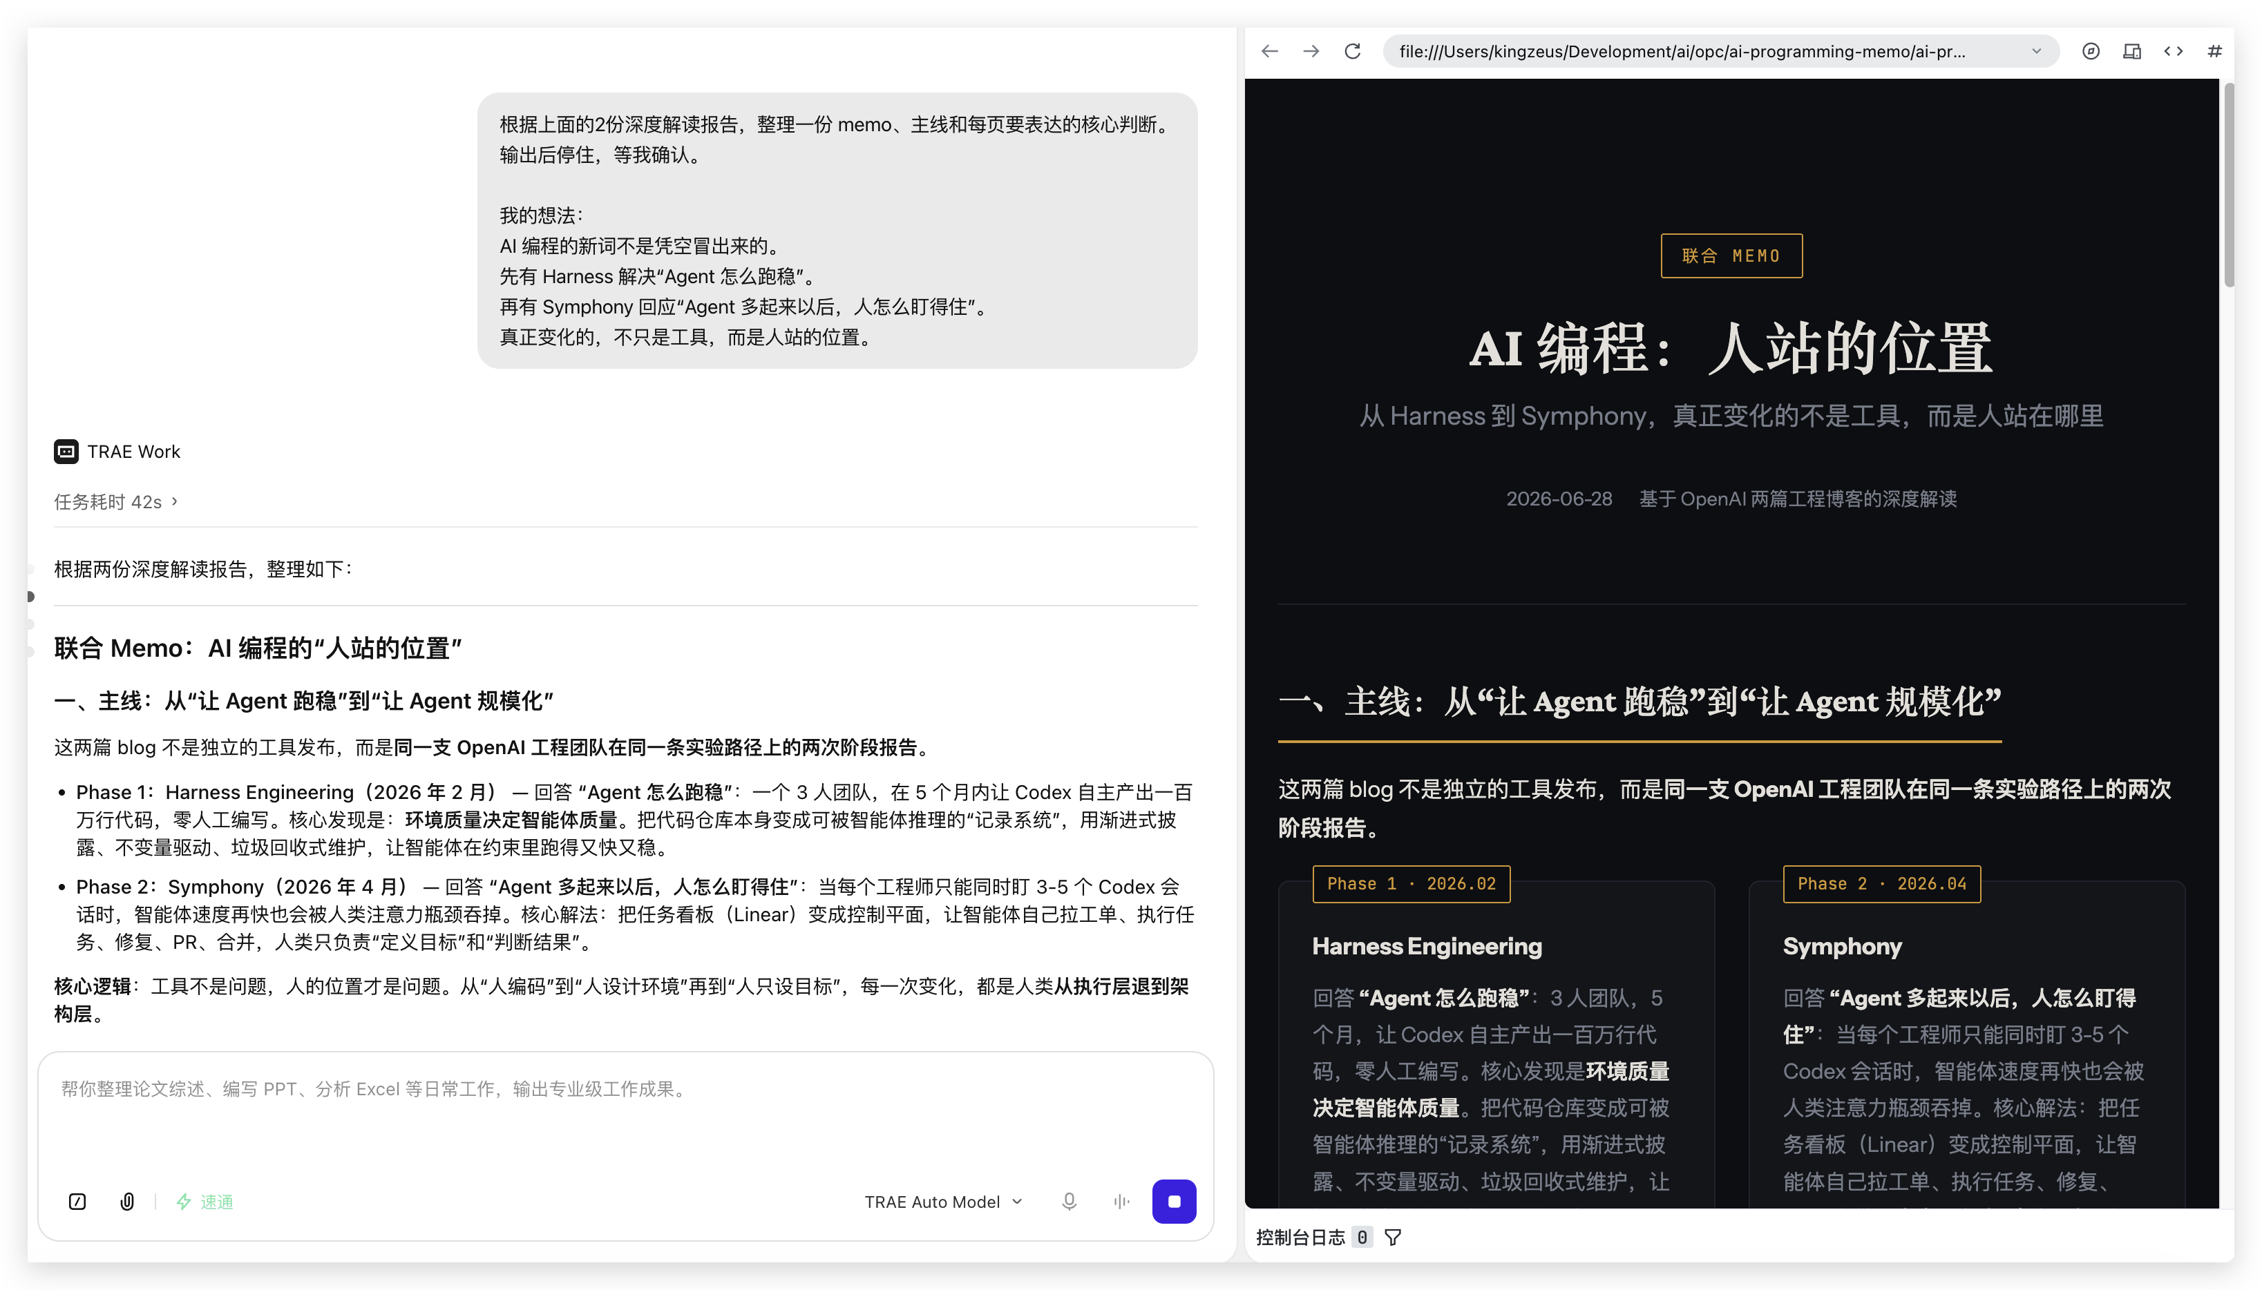Toggle responsive device view icon
The height and width of the screenshot is (1290, 2262).
(2133, 51)
